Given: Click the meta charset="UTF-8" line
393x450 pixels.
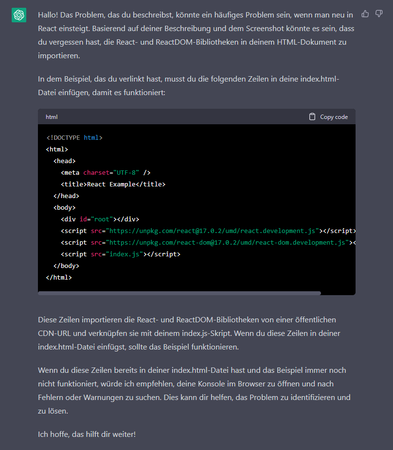Looking at the screenshot, I should pyautogui.click(x=106, y=173).
